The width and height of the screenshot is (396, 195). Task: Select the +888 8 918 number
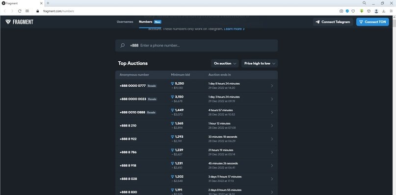point(128,166)
